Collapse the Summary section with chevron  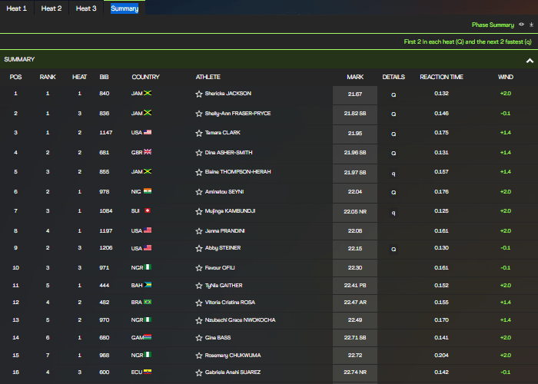[530, 60]
